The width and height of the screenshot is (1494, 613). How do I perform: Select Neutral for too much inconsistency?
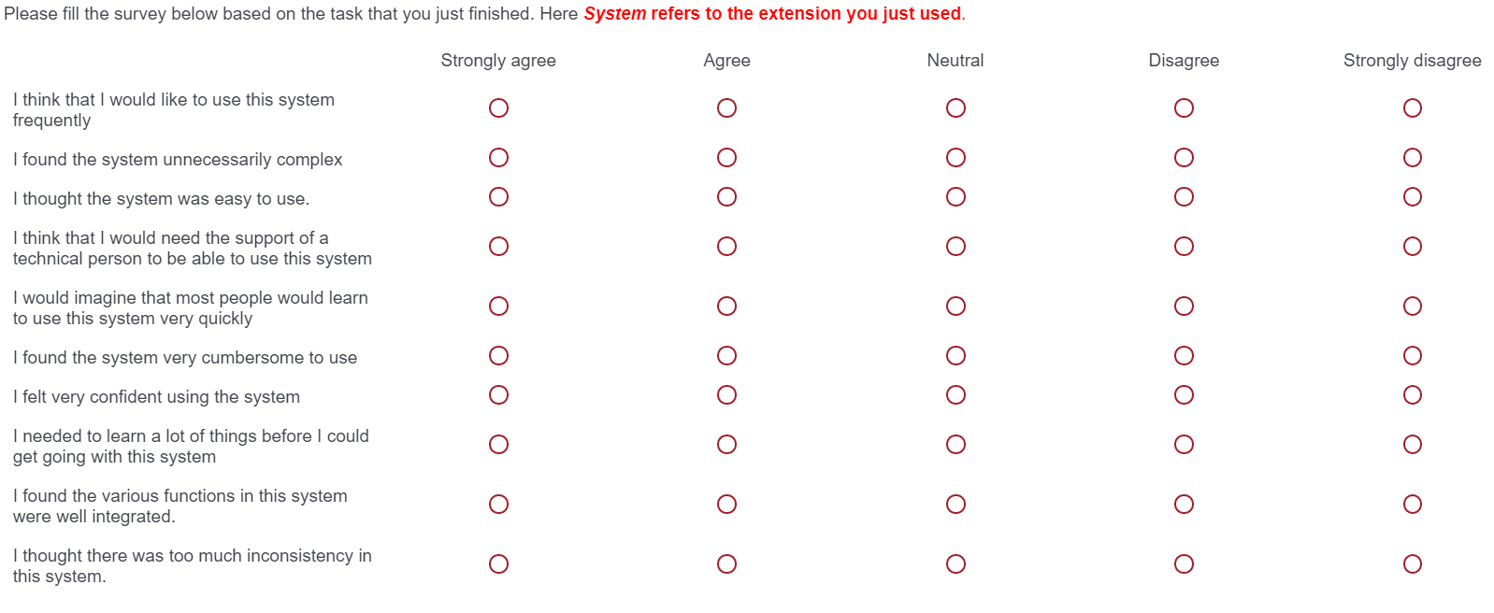(x=955, y=564)
